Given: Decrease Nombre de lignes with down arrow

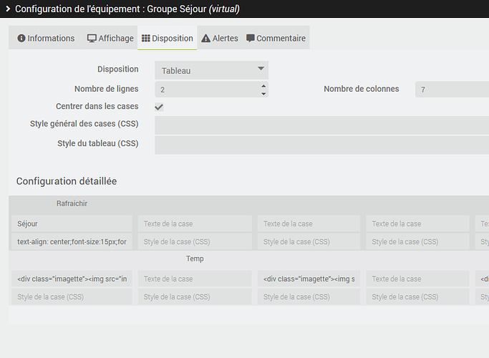Looking at the screenshot, I should click(x=263, y=94).
